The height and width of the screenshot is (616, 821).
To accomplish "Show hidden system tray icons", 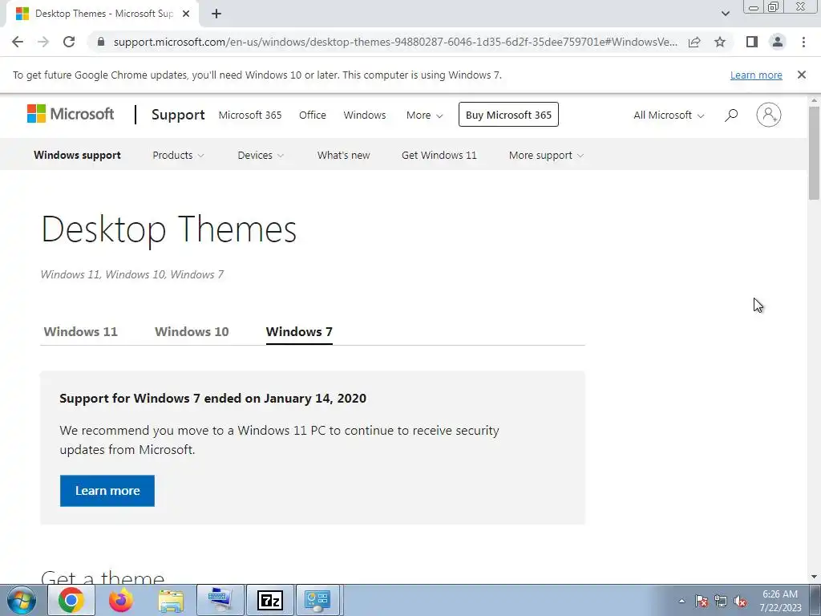I will click(x=681, y=600).
